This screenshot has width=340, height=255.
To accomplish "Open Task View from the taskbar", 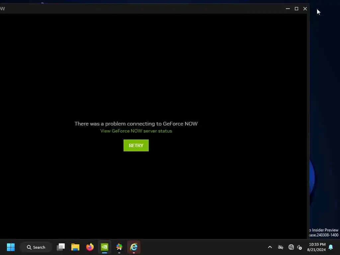I will pos(61,247).
